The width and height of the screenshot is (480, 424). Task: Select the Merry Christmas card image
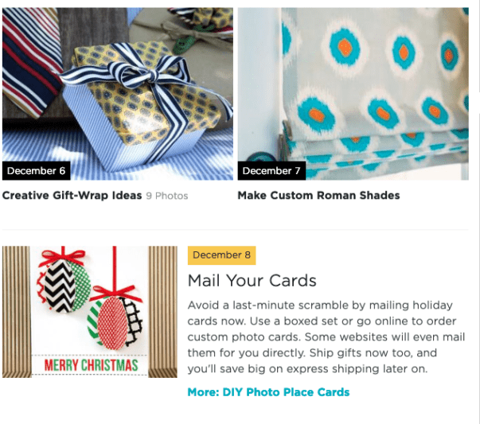click(x=90, y=312)
